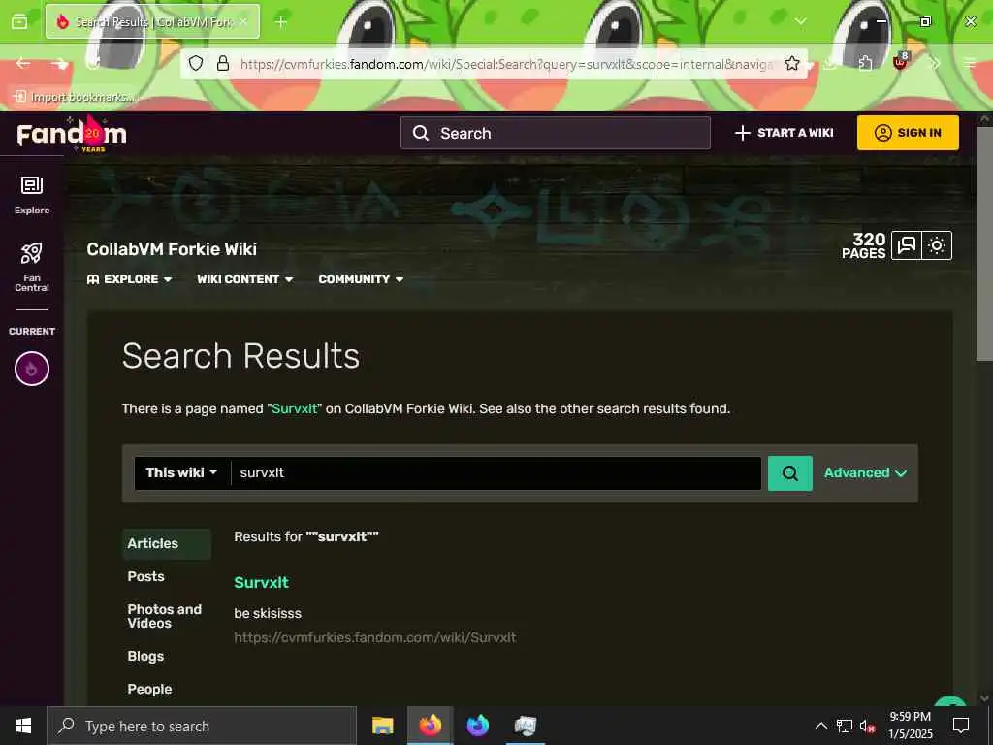Show hidden system tray icons
Viewport: 993px width, 745px height.
(820, 726)
